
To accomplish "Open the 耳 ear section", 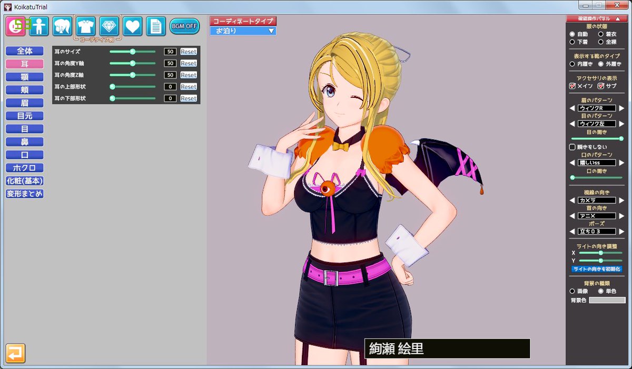I will pyautogui.click(x=25, y=64).
